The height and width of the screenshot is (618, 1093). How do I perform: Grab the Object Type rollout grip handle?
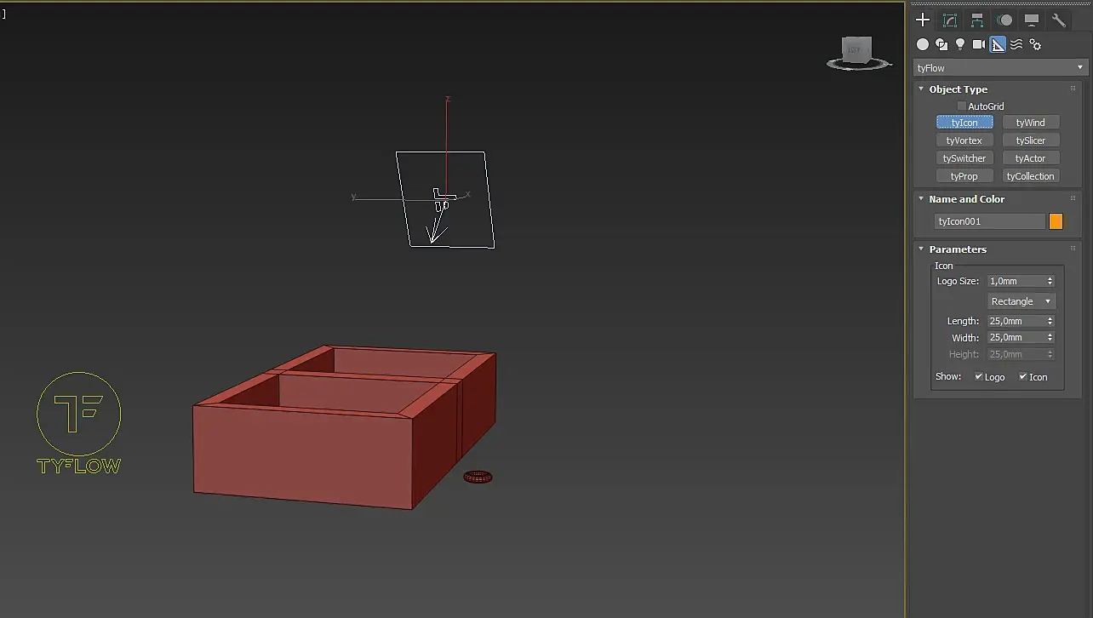[x=1073, y=89]
